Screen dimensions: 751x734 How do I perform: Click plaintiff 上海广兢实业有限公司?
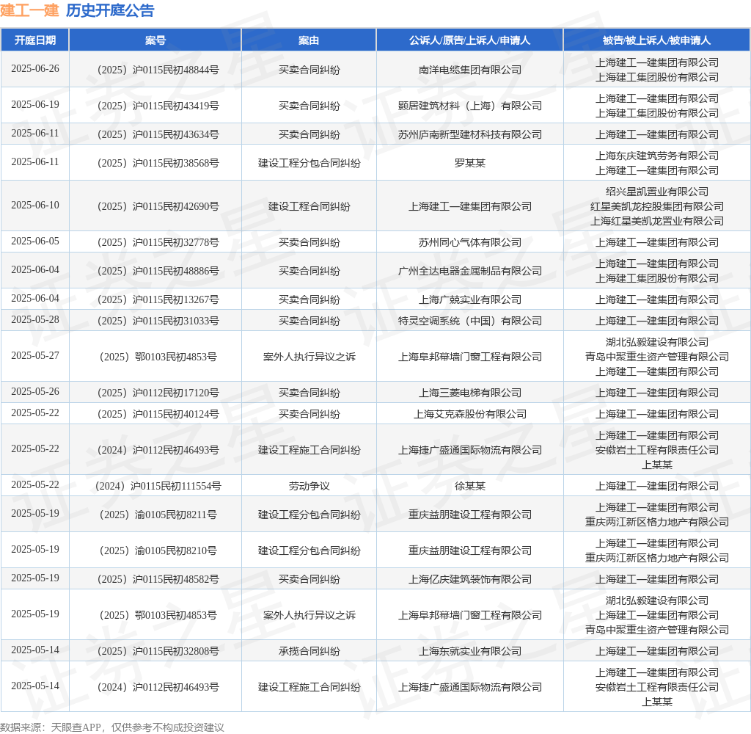(470, 300)
